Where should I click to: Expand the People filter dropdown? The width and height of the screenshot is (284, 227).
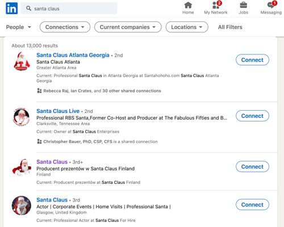(x=18, y=27)
